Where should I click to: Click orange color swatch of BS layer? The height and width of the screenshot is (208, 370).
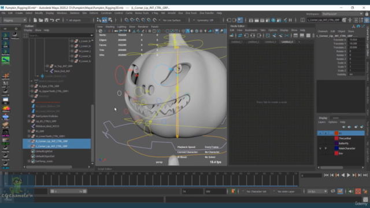(336, 133)
